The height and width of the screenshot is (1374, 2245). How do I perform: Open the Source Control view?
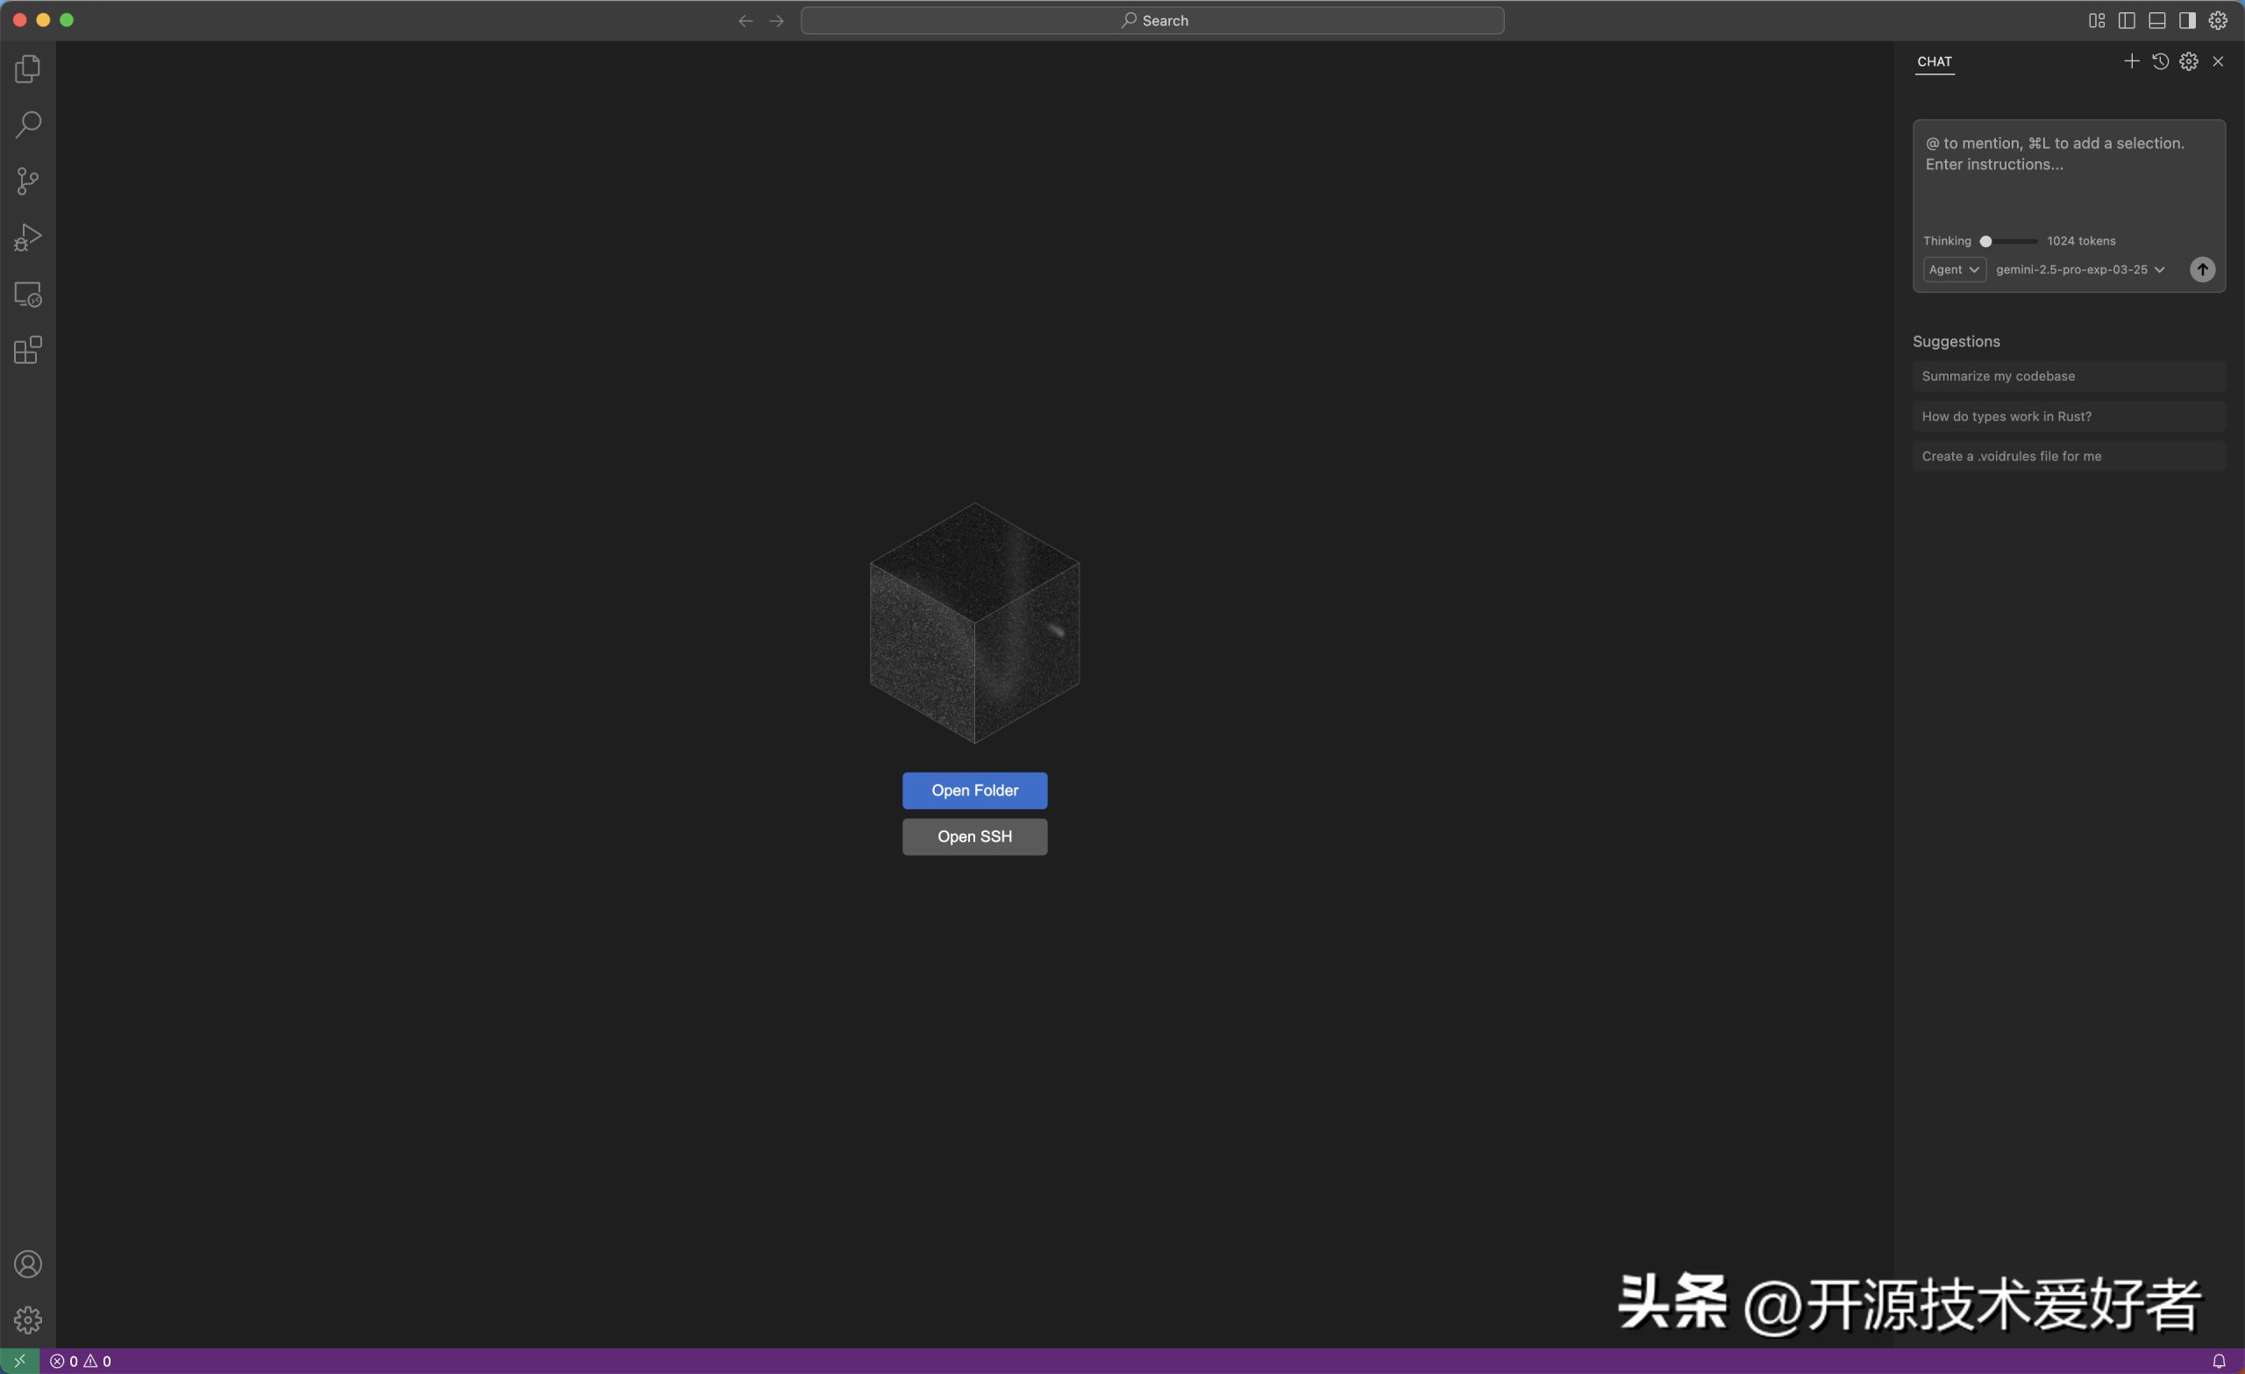[27, 181]
